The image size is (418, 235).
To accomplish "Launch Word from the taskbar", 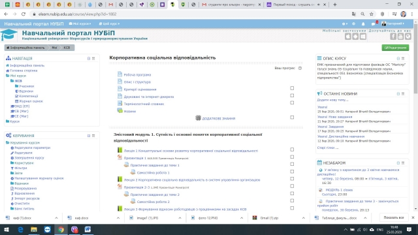I will [x=88, y=229].
